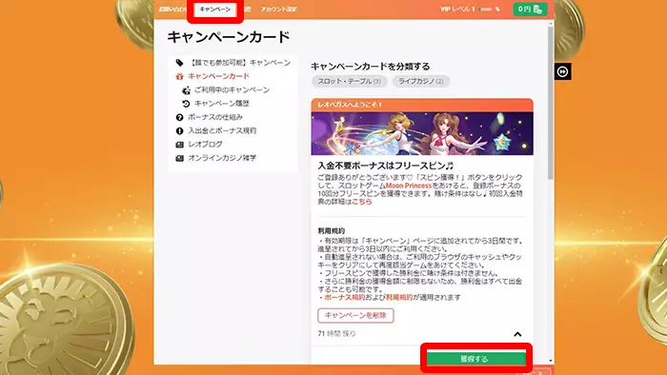Open the ボーナス規約 link in terms
This screenshot has width=667, height=375.
[x=345, y=297]
